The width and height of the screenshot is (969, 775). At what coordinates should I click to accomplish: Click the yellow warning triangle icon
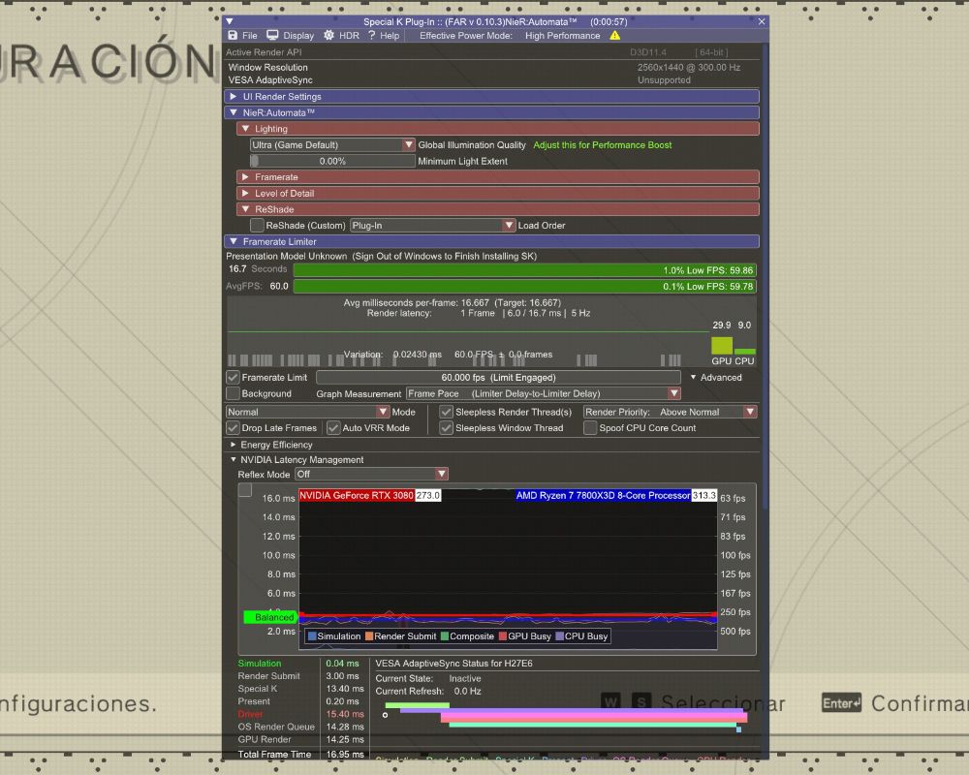[615, 35]
